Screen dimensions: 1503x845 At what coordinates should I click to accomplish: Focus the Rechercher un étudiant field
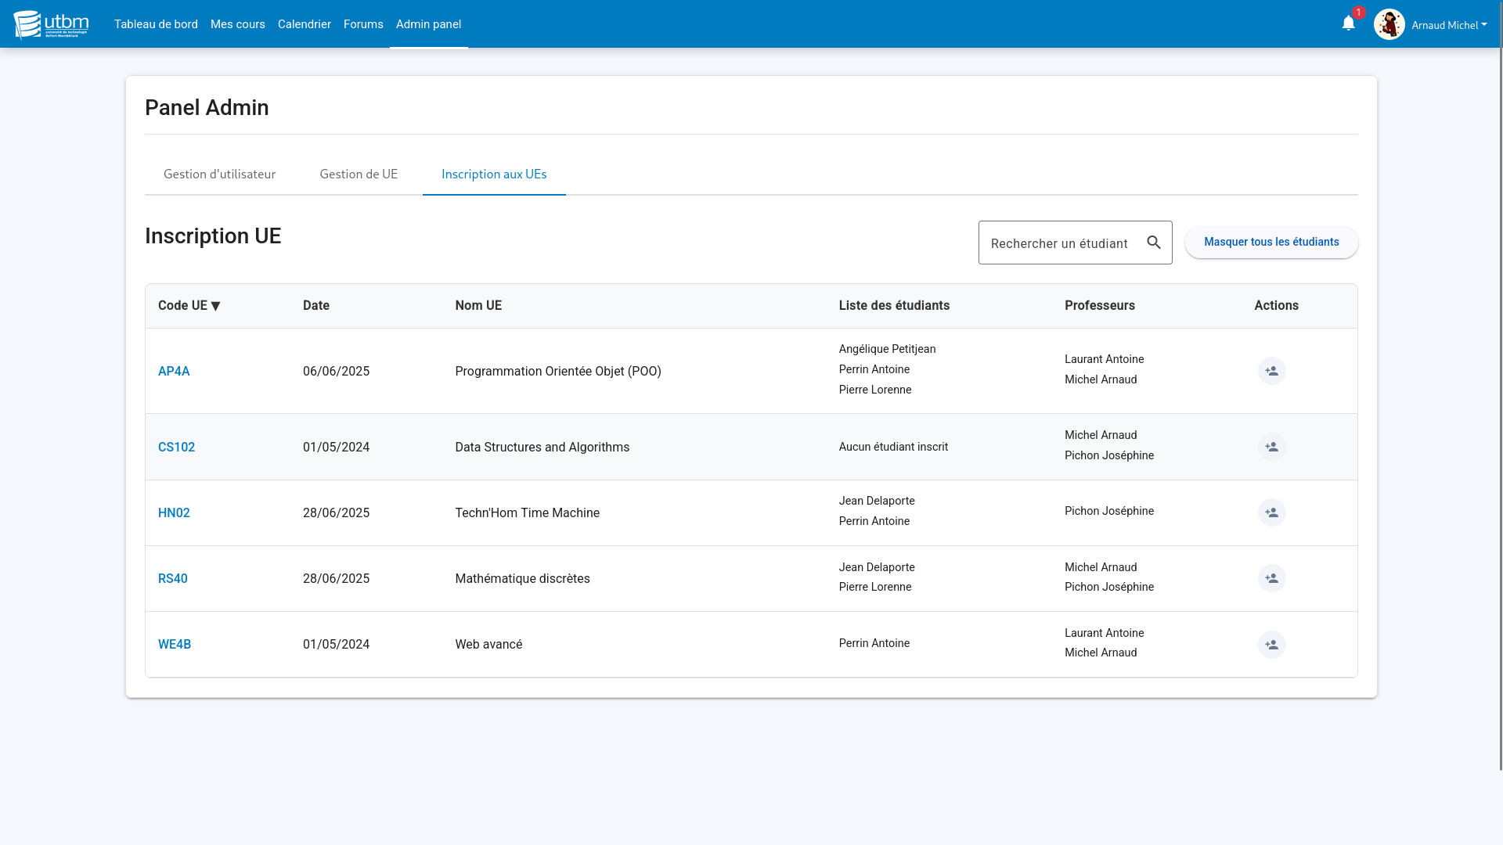[x=1059, y=243]
